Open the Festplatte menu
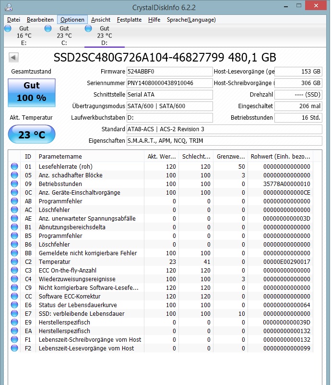Image resolution: width=331 pixels, height=385 pixels. click(129, 20)
